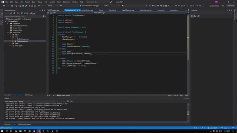Screen dimensions: 237x133
Task: Click the Solution Explorer search magnifier icon
Action: click(43, 16)
